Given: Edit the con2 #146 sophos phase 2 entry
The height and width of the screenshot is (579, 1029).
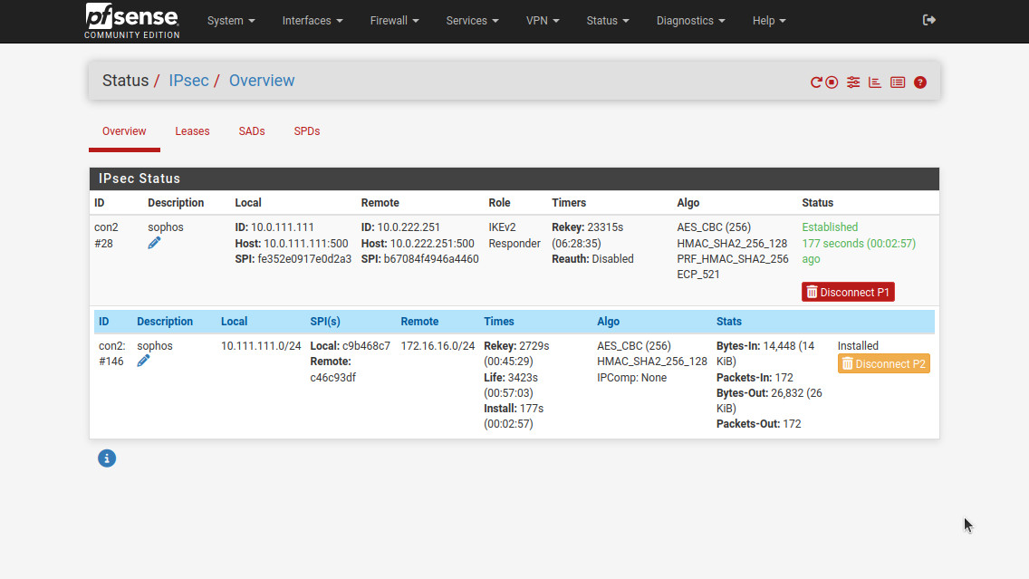Looking at the screenshot, I should [x=143, y=361].
